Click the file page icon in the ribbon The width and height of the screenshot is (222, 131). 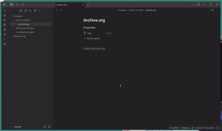4,16
